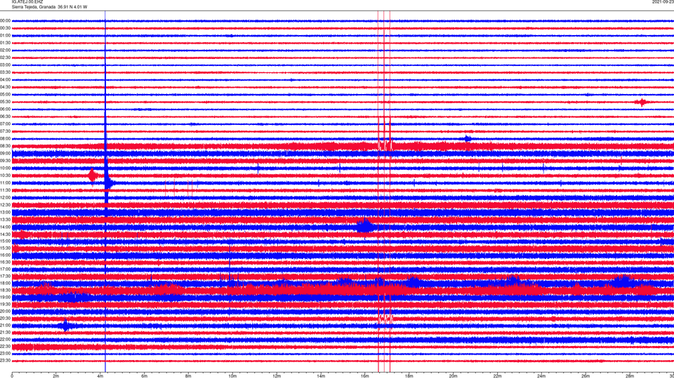Click the 2m tick label on time axis
This screenshot has height=379, width=674.
click(56, 376)
